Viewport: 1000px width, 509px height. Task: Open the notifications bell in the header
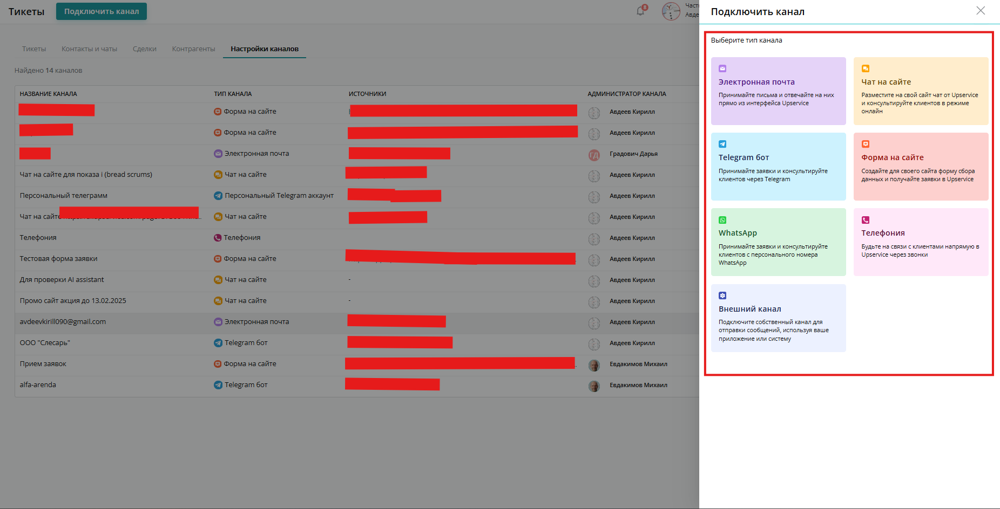[x=640, y=11]
